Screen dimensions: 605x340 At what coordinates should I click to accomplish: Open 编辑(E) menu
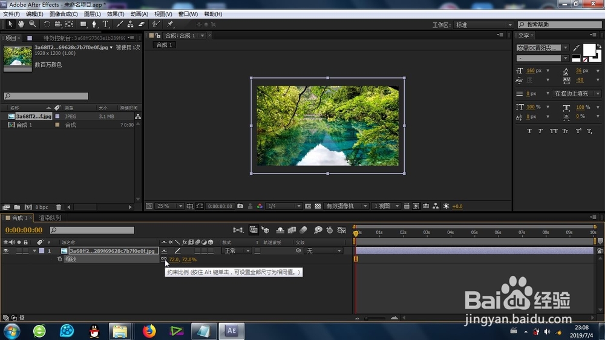click(x=34, y=14)
